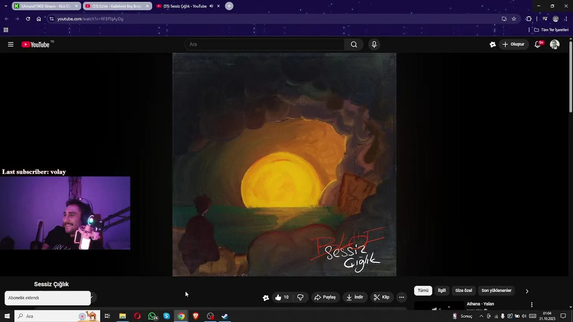Click the Sessiz Çığlık video player

284,165
